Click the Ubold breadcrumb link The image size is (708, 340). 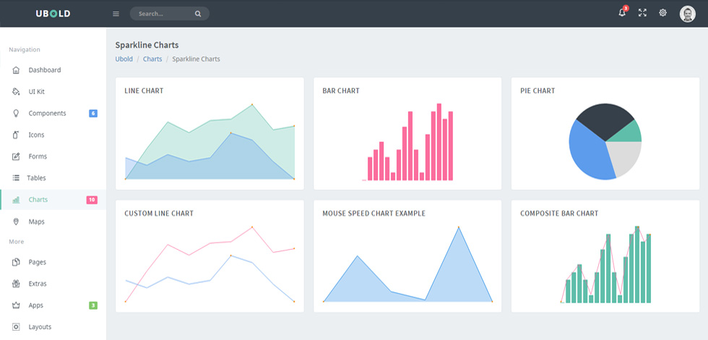[124, 59]
